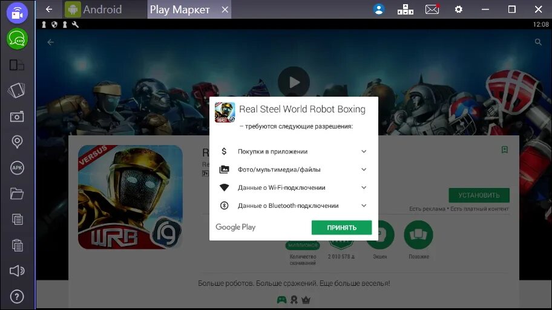552x310 pixels.
Task: Expand Покупки в приложении permission
Action: pos(294,152)
